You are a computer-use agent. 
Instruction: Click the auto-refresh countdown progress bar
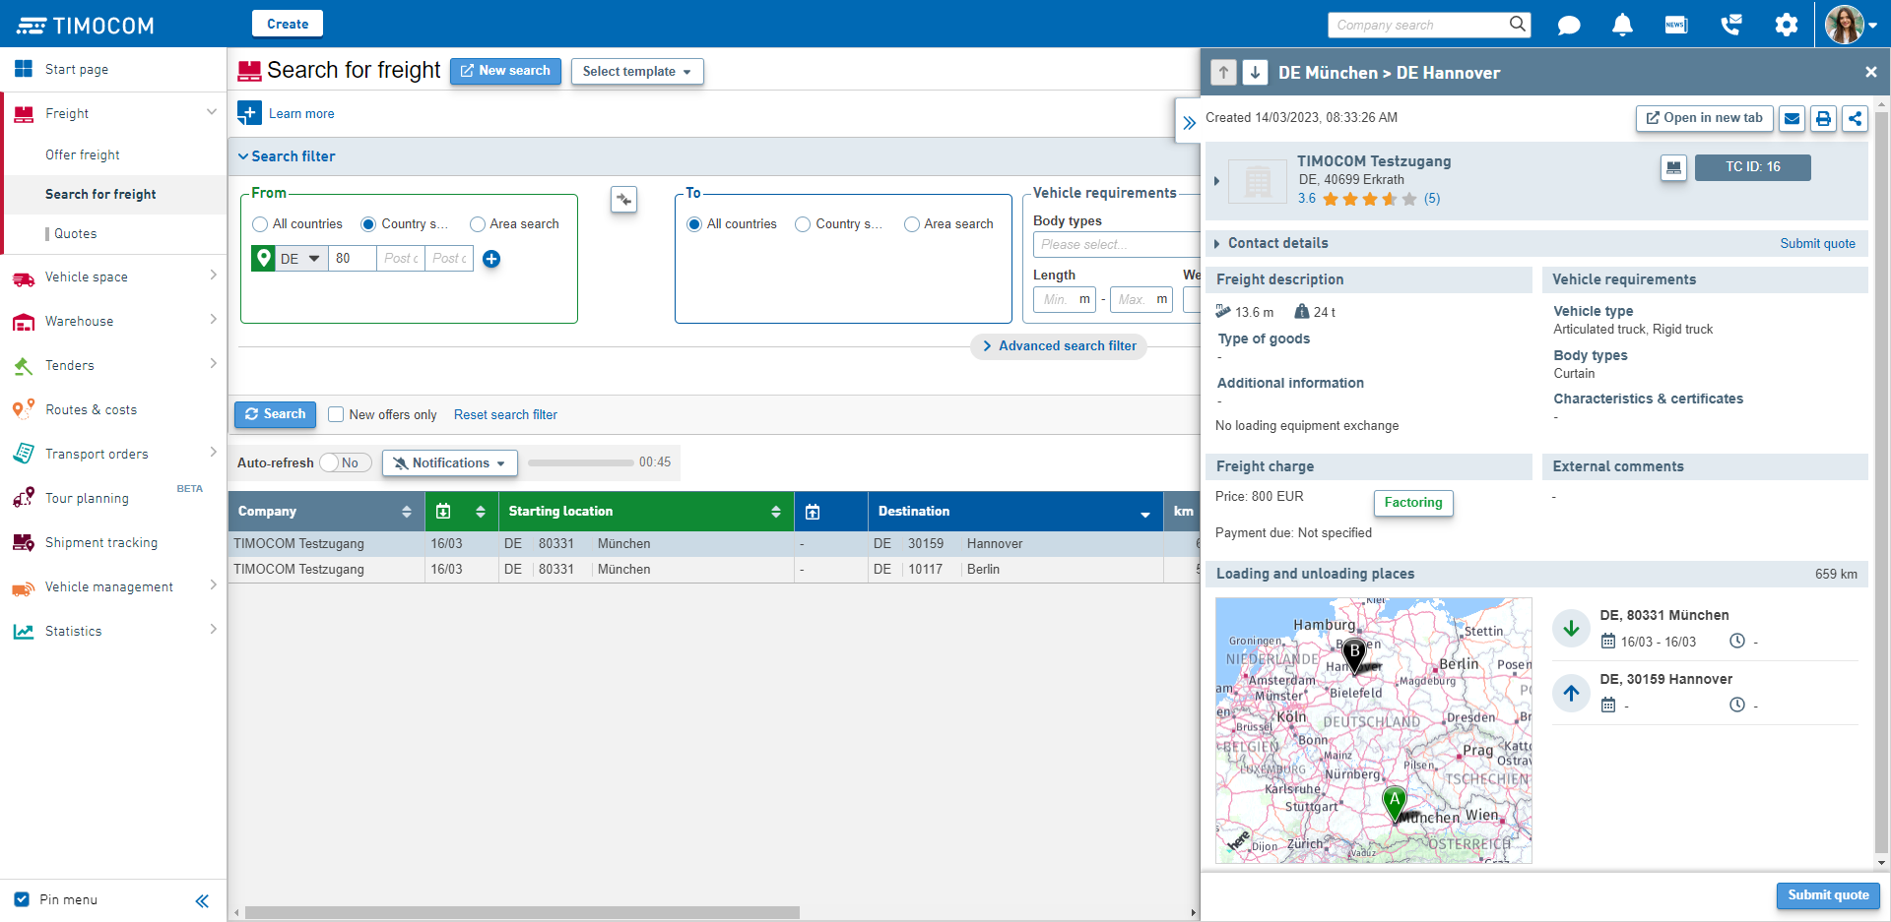tap(580, 462)
